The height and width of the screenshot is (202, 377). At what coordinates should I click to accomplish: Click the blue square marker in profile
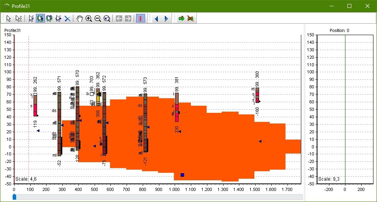(x=182, y=175)
